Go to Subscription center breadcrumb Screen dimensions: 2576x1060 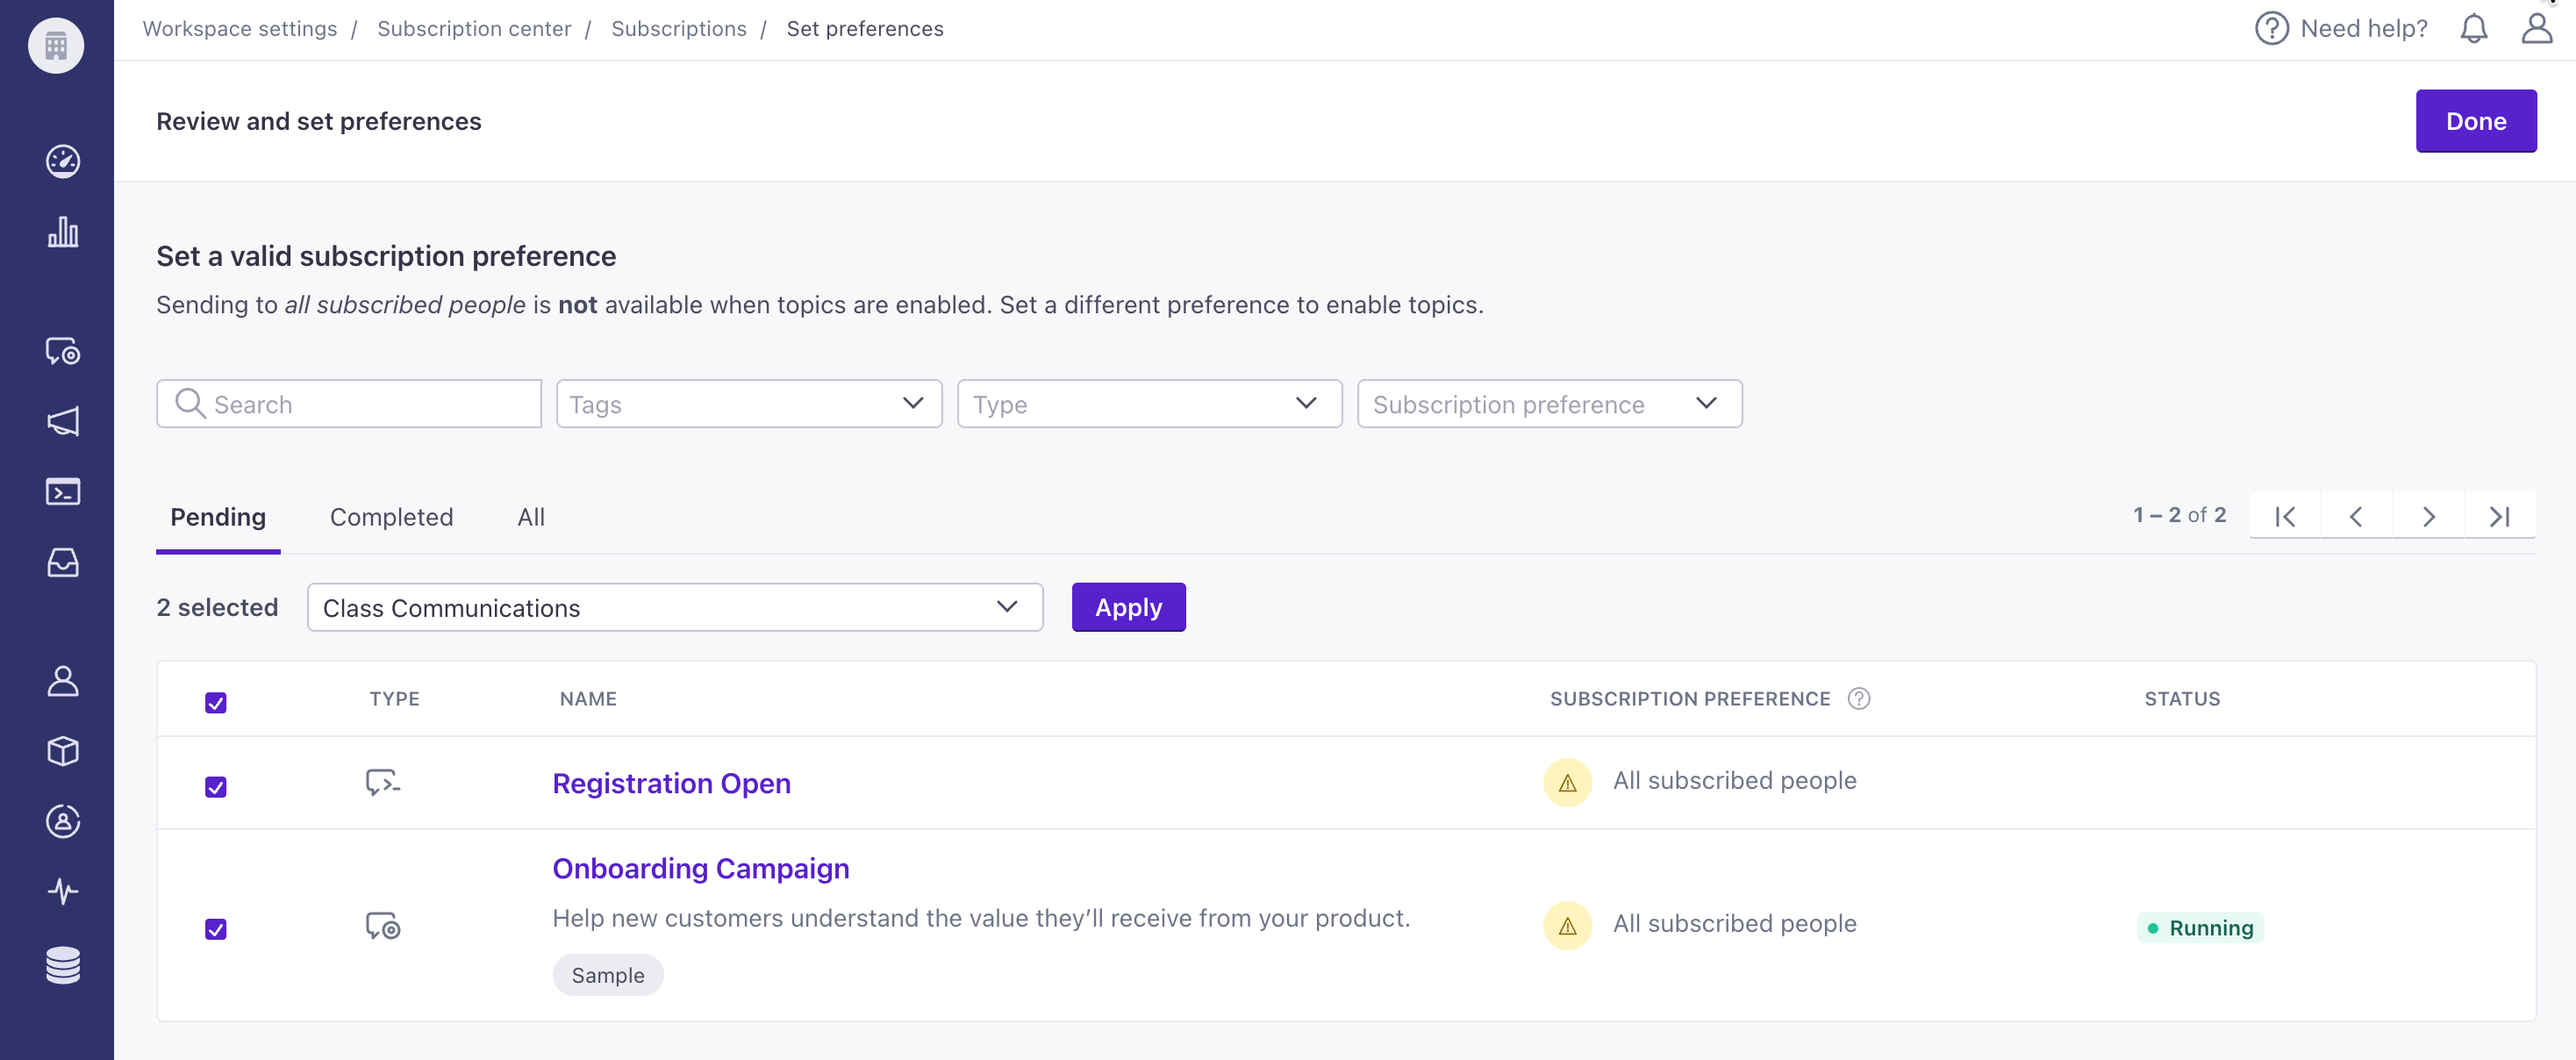coord(474,28)
